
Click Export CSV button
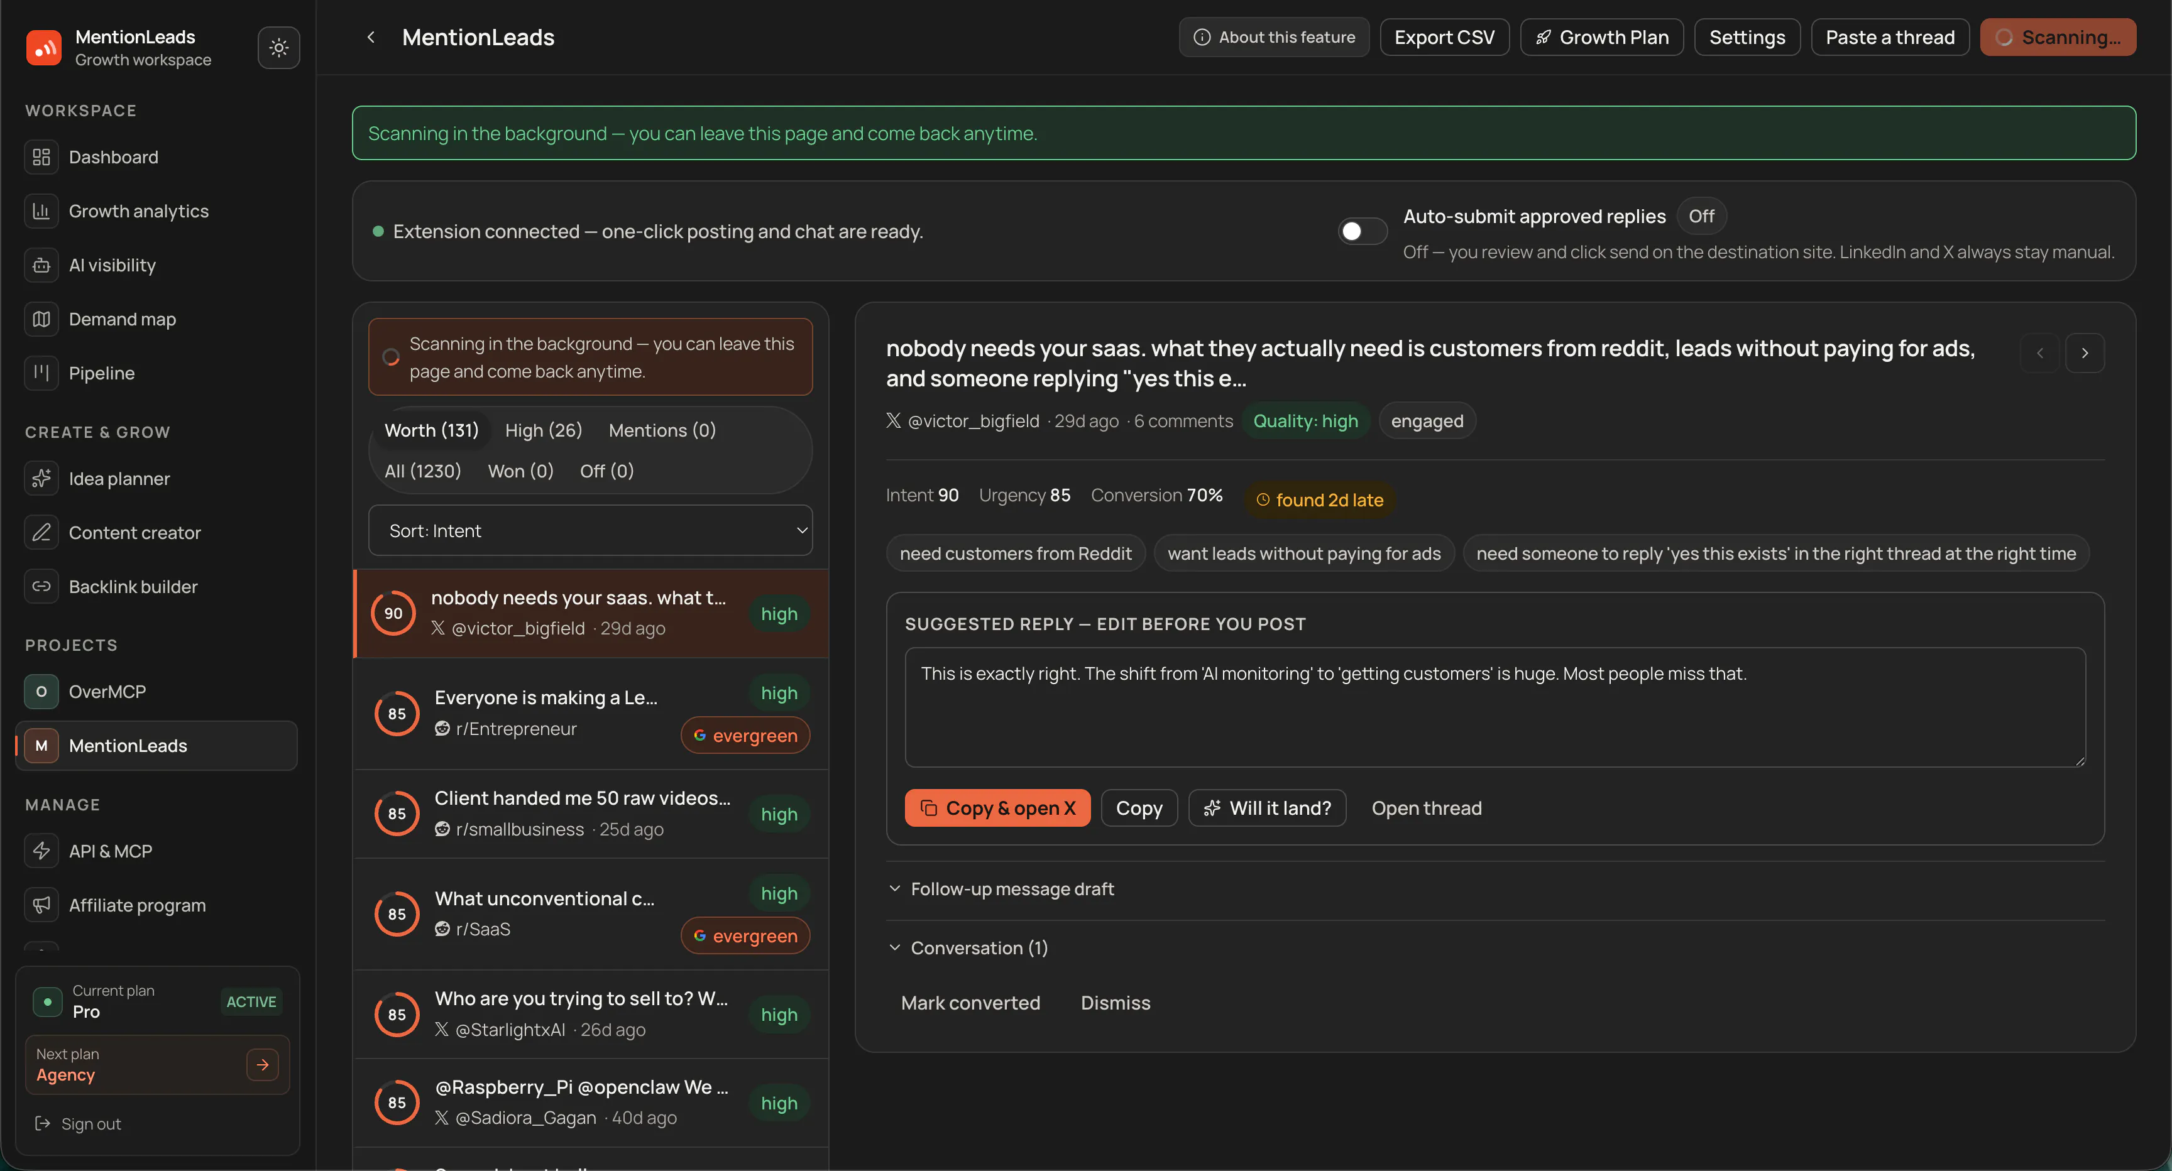tap(1444, 37)
